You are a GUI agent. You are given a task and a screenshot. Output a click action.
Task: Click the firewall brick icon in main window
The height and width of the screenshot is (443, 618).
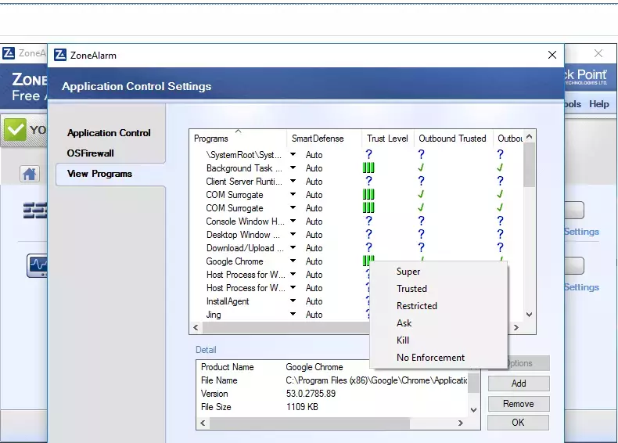(34, 211)
